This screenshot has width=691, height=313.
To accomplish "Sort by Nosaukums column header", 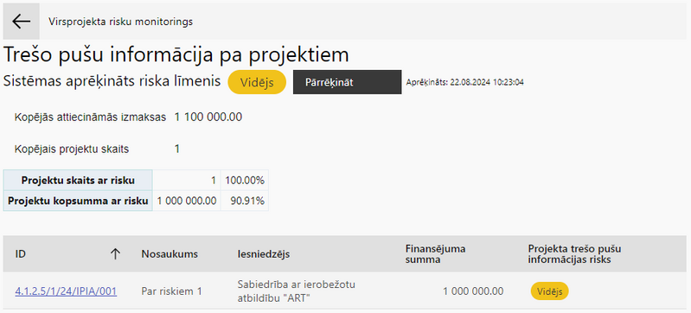I will pos(170,254).
